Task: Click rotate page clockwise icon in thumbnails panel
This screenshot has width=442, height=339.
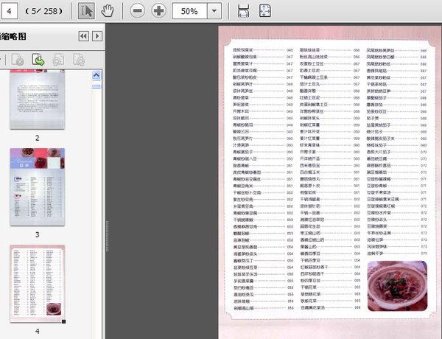Action: point(77,60)
